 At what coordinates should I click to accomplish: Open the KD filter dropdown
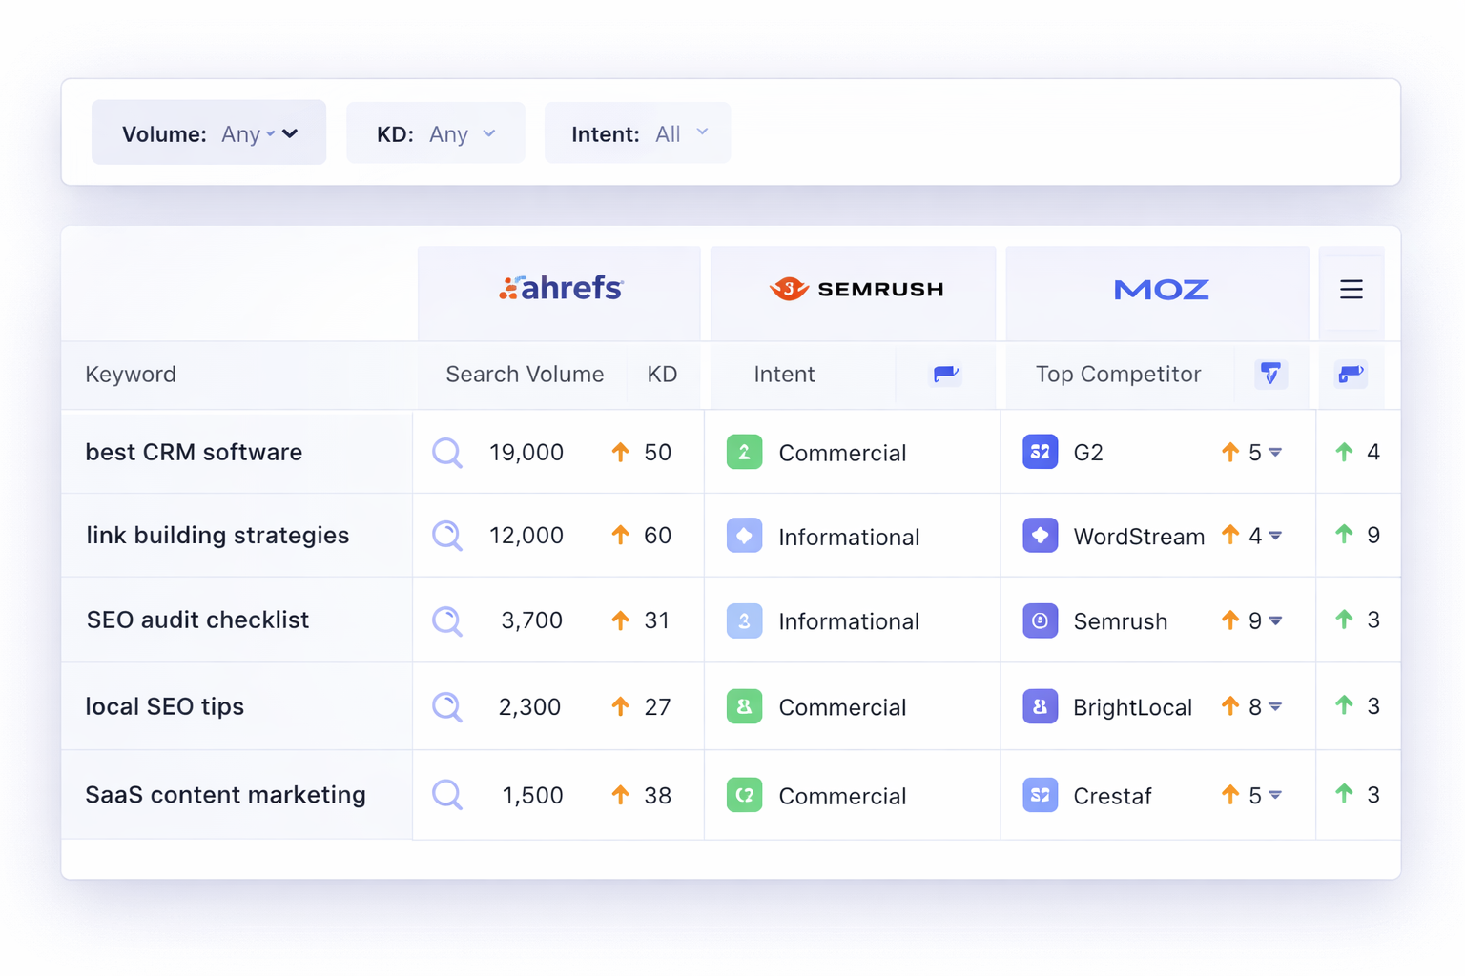[x=435, y=133]
